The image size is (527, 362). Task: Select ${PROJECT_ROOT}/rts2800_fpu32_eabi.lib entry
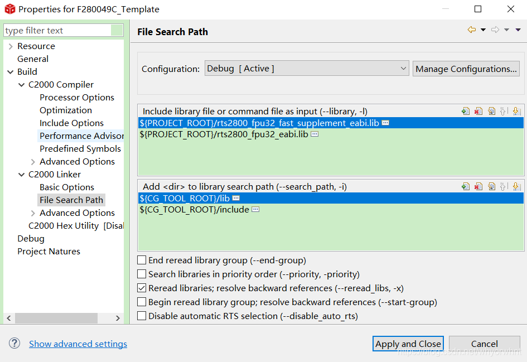point(331,134)
